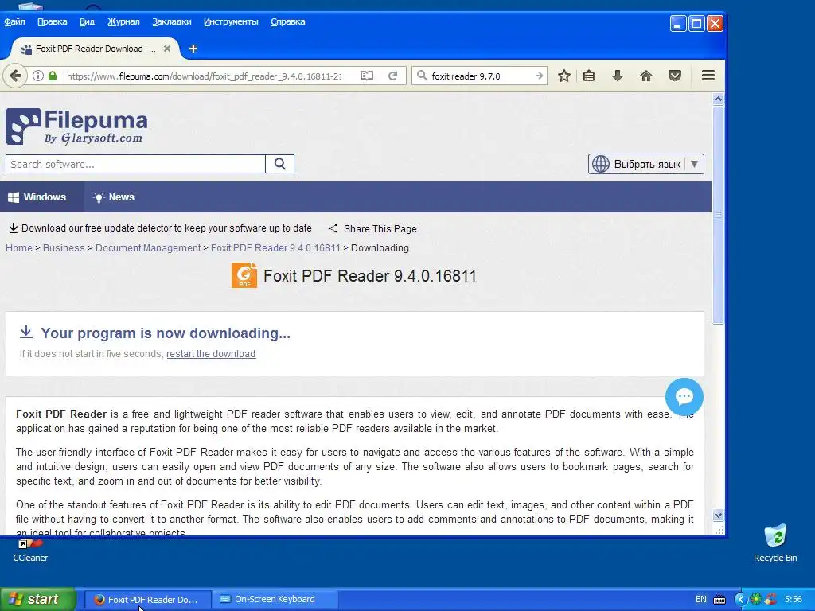Open the Выбрать язык language dropdown
The height and width of the screenshot is (611, 815).
[646, 164]
